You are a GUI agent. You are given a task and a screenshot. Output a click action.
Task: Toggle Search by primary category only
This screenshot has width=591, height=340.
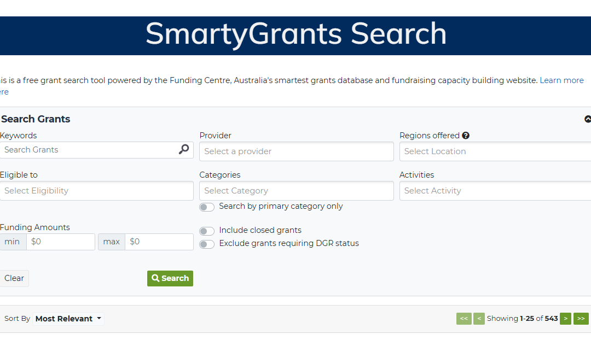pyautogui.click(x=207, y=207)
